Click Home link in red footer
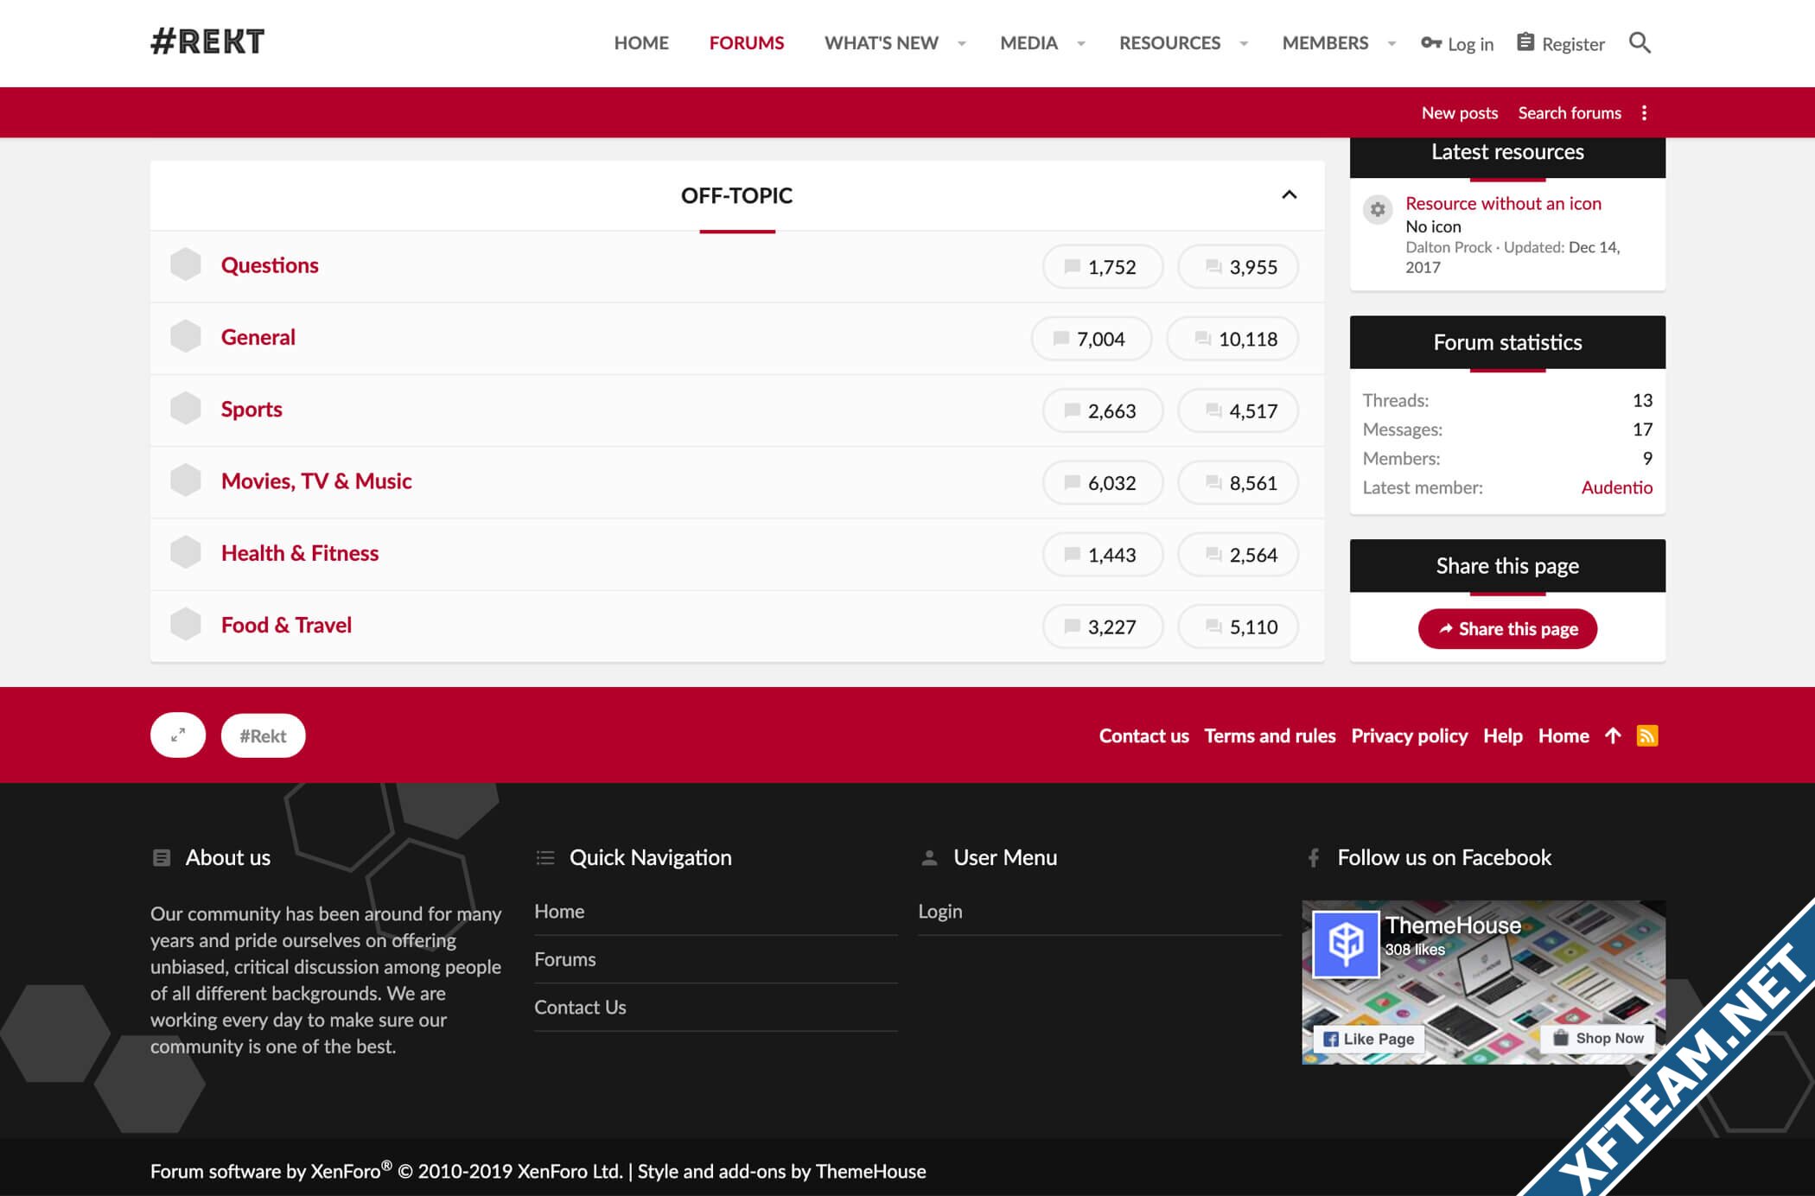 [x=1563, y=735]
